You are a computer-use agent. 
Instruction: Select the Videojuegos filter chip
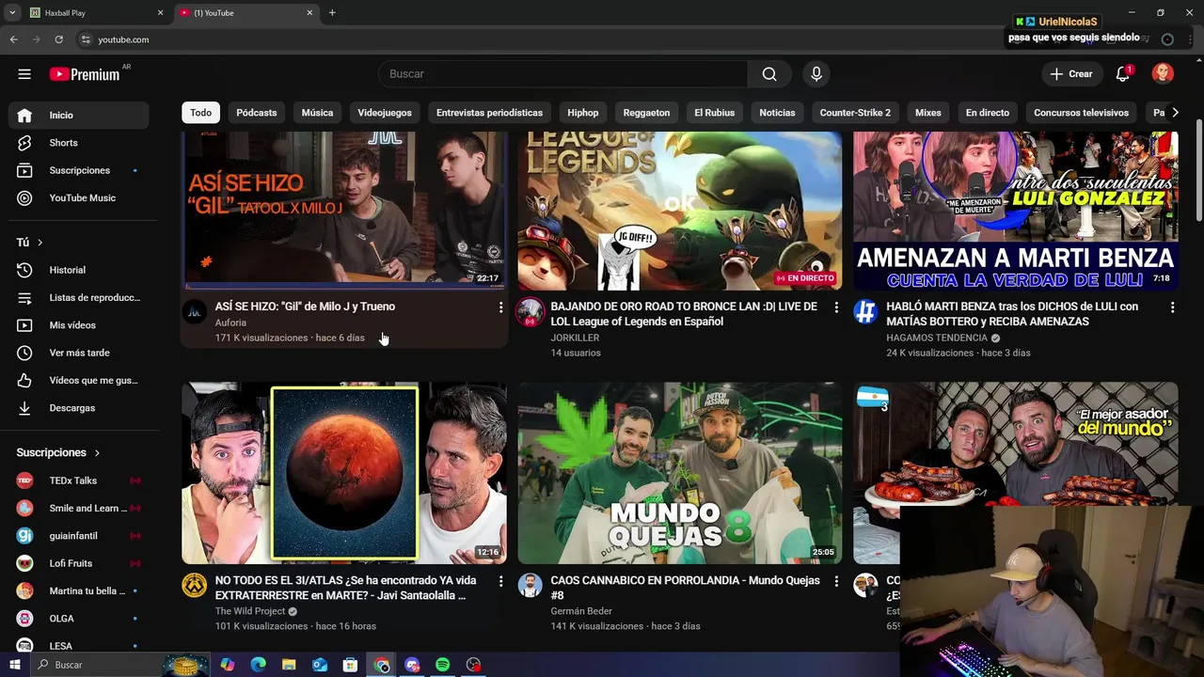pyautogui.click(x=385, y=113)
